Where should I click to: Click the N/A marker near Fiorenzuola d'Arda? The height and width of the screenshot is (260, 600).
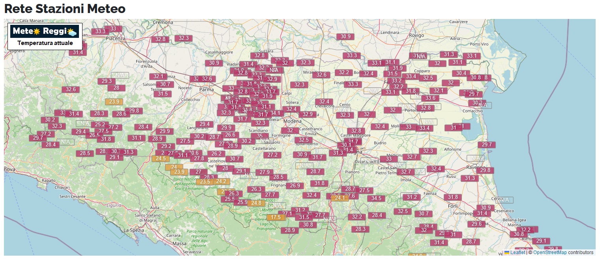120,75
